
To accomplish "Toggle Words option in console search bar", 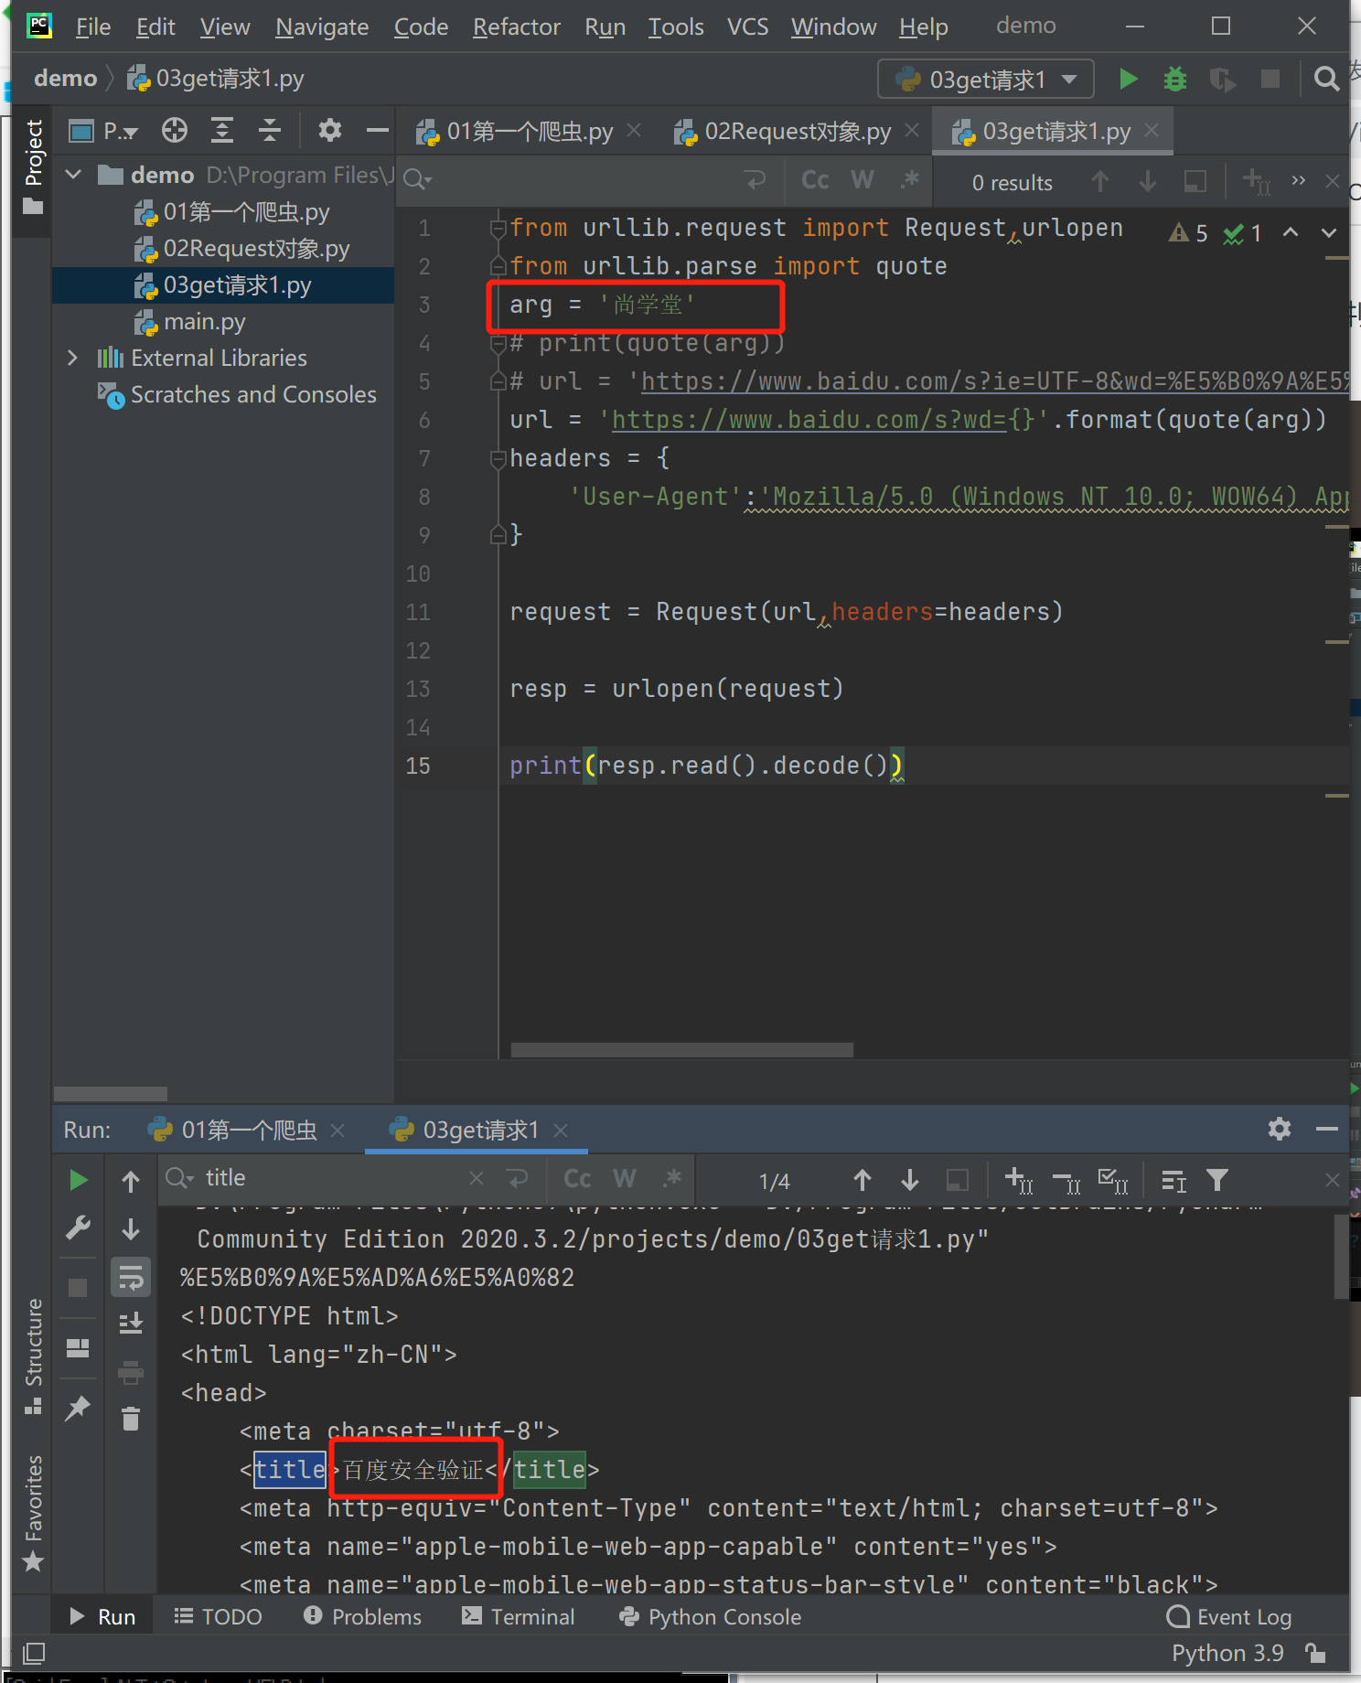I will 625,1179.
